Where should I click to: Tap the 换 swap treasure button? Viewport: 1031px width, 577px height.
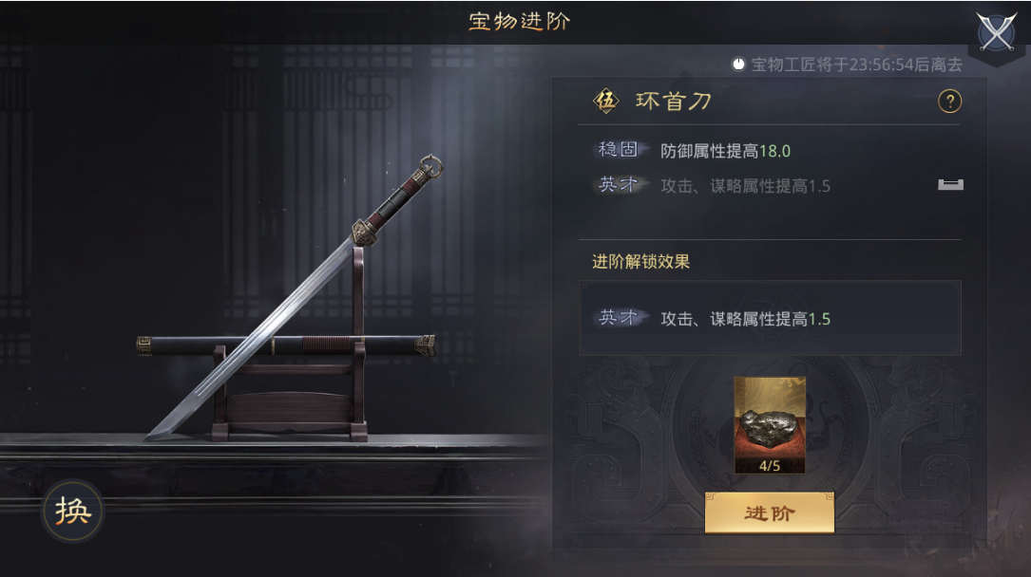pyautogui.click(x=72, y=511)
